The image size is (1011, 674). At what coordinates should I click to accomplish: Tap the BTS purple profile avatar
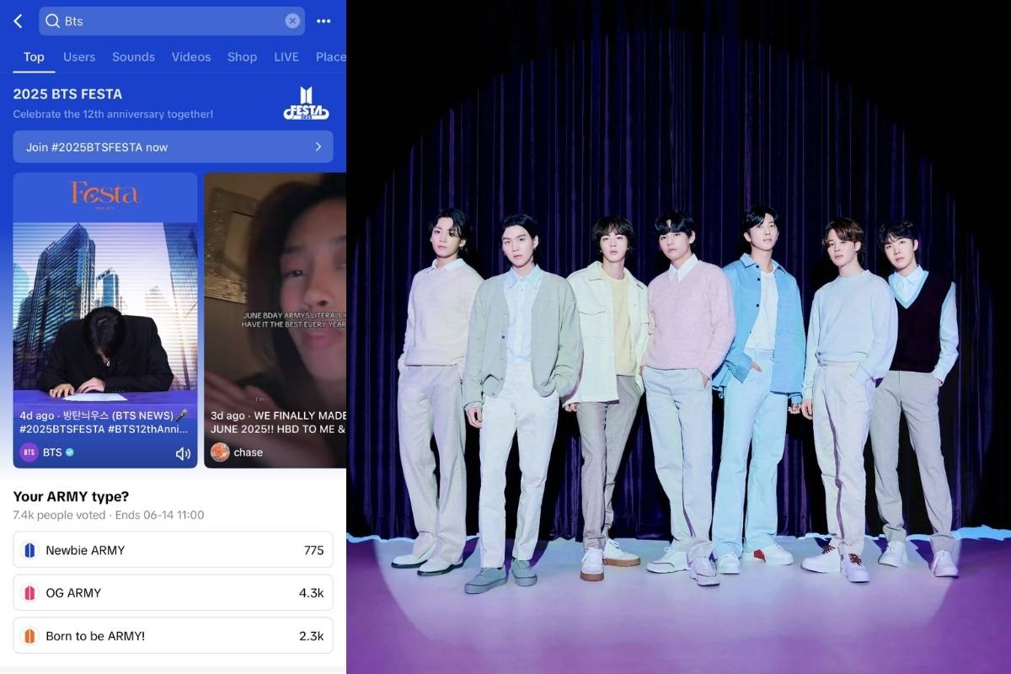(x=29, y=452)
